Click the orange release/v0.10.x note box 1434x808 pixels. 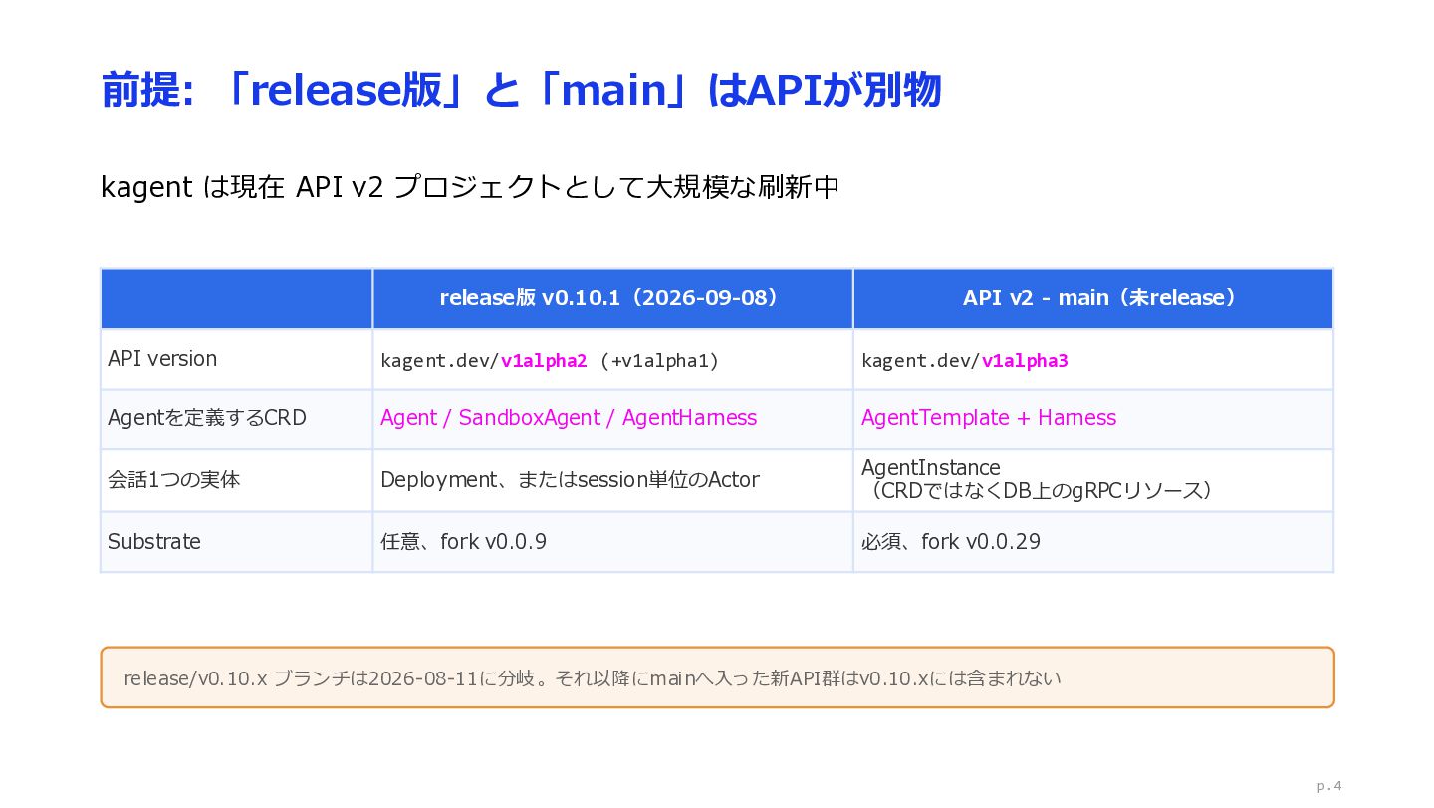tap(717, 677)
